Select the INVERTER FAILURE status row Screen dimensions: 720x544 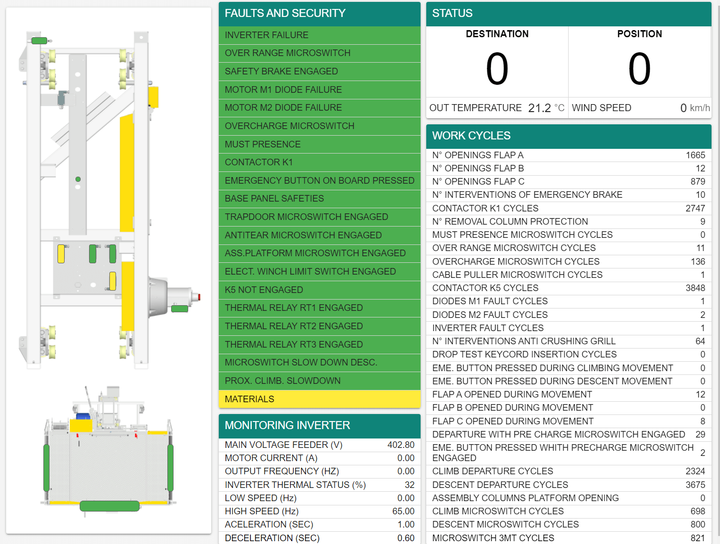(x=320, y=35)
